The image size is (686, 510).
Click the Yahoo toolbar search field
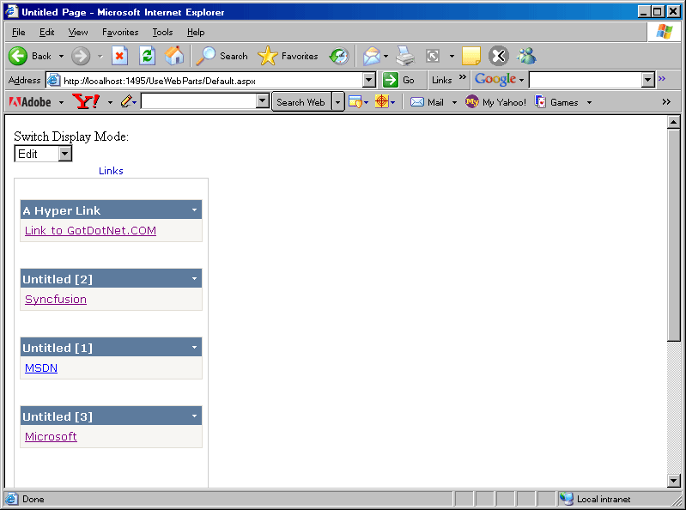198,101
